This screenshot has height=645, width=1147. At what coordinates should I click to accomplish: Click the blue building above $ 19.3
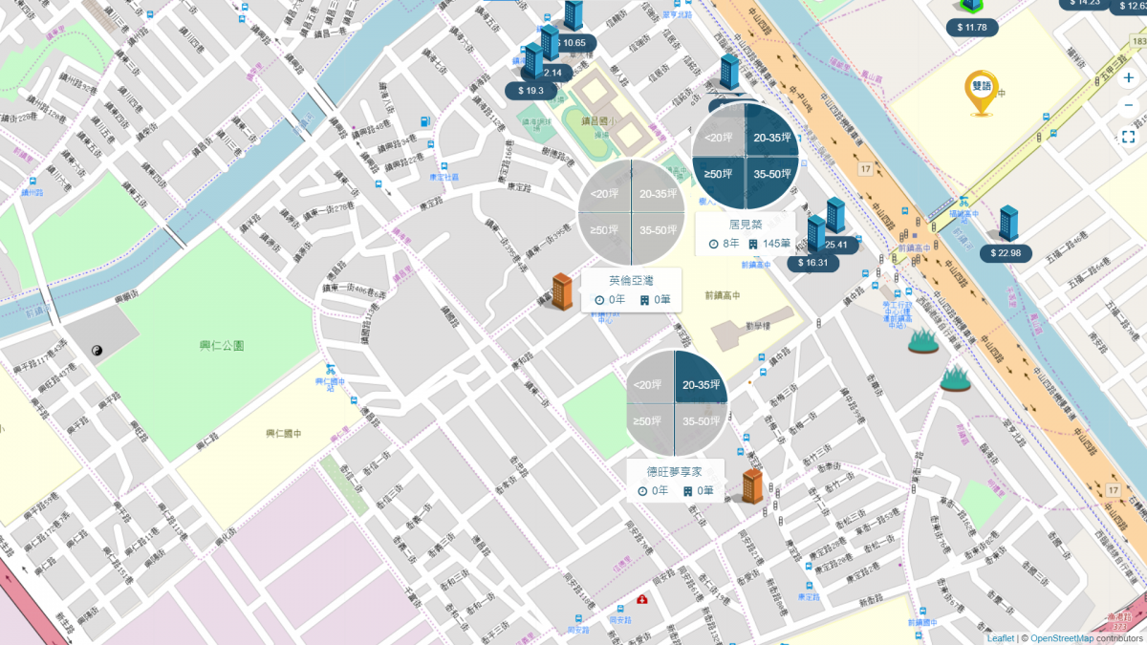(x=533, y=59)
